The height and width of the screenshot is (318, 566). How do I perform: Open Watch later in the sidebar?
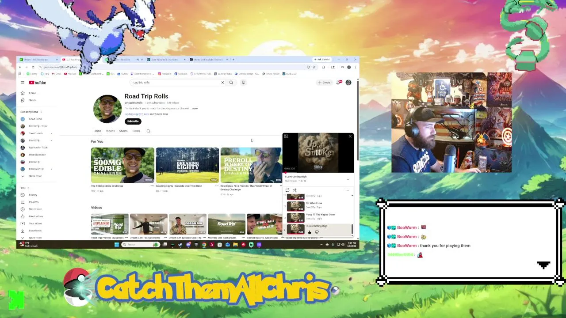click(x=35, y=209)
